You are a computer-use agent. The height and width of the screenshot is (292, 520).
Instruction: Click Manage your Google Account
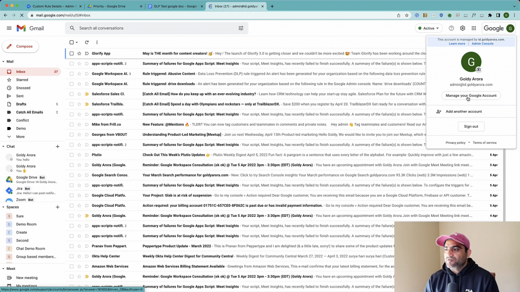471,95
